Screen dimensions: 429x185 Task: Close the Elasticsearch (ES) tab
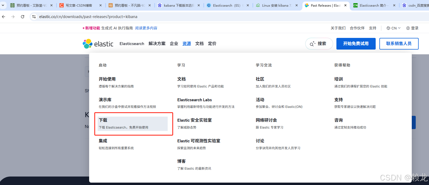[248, 5]
